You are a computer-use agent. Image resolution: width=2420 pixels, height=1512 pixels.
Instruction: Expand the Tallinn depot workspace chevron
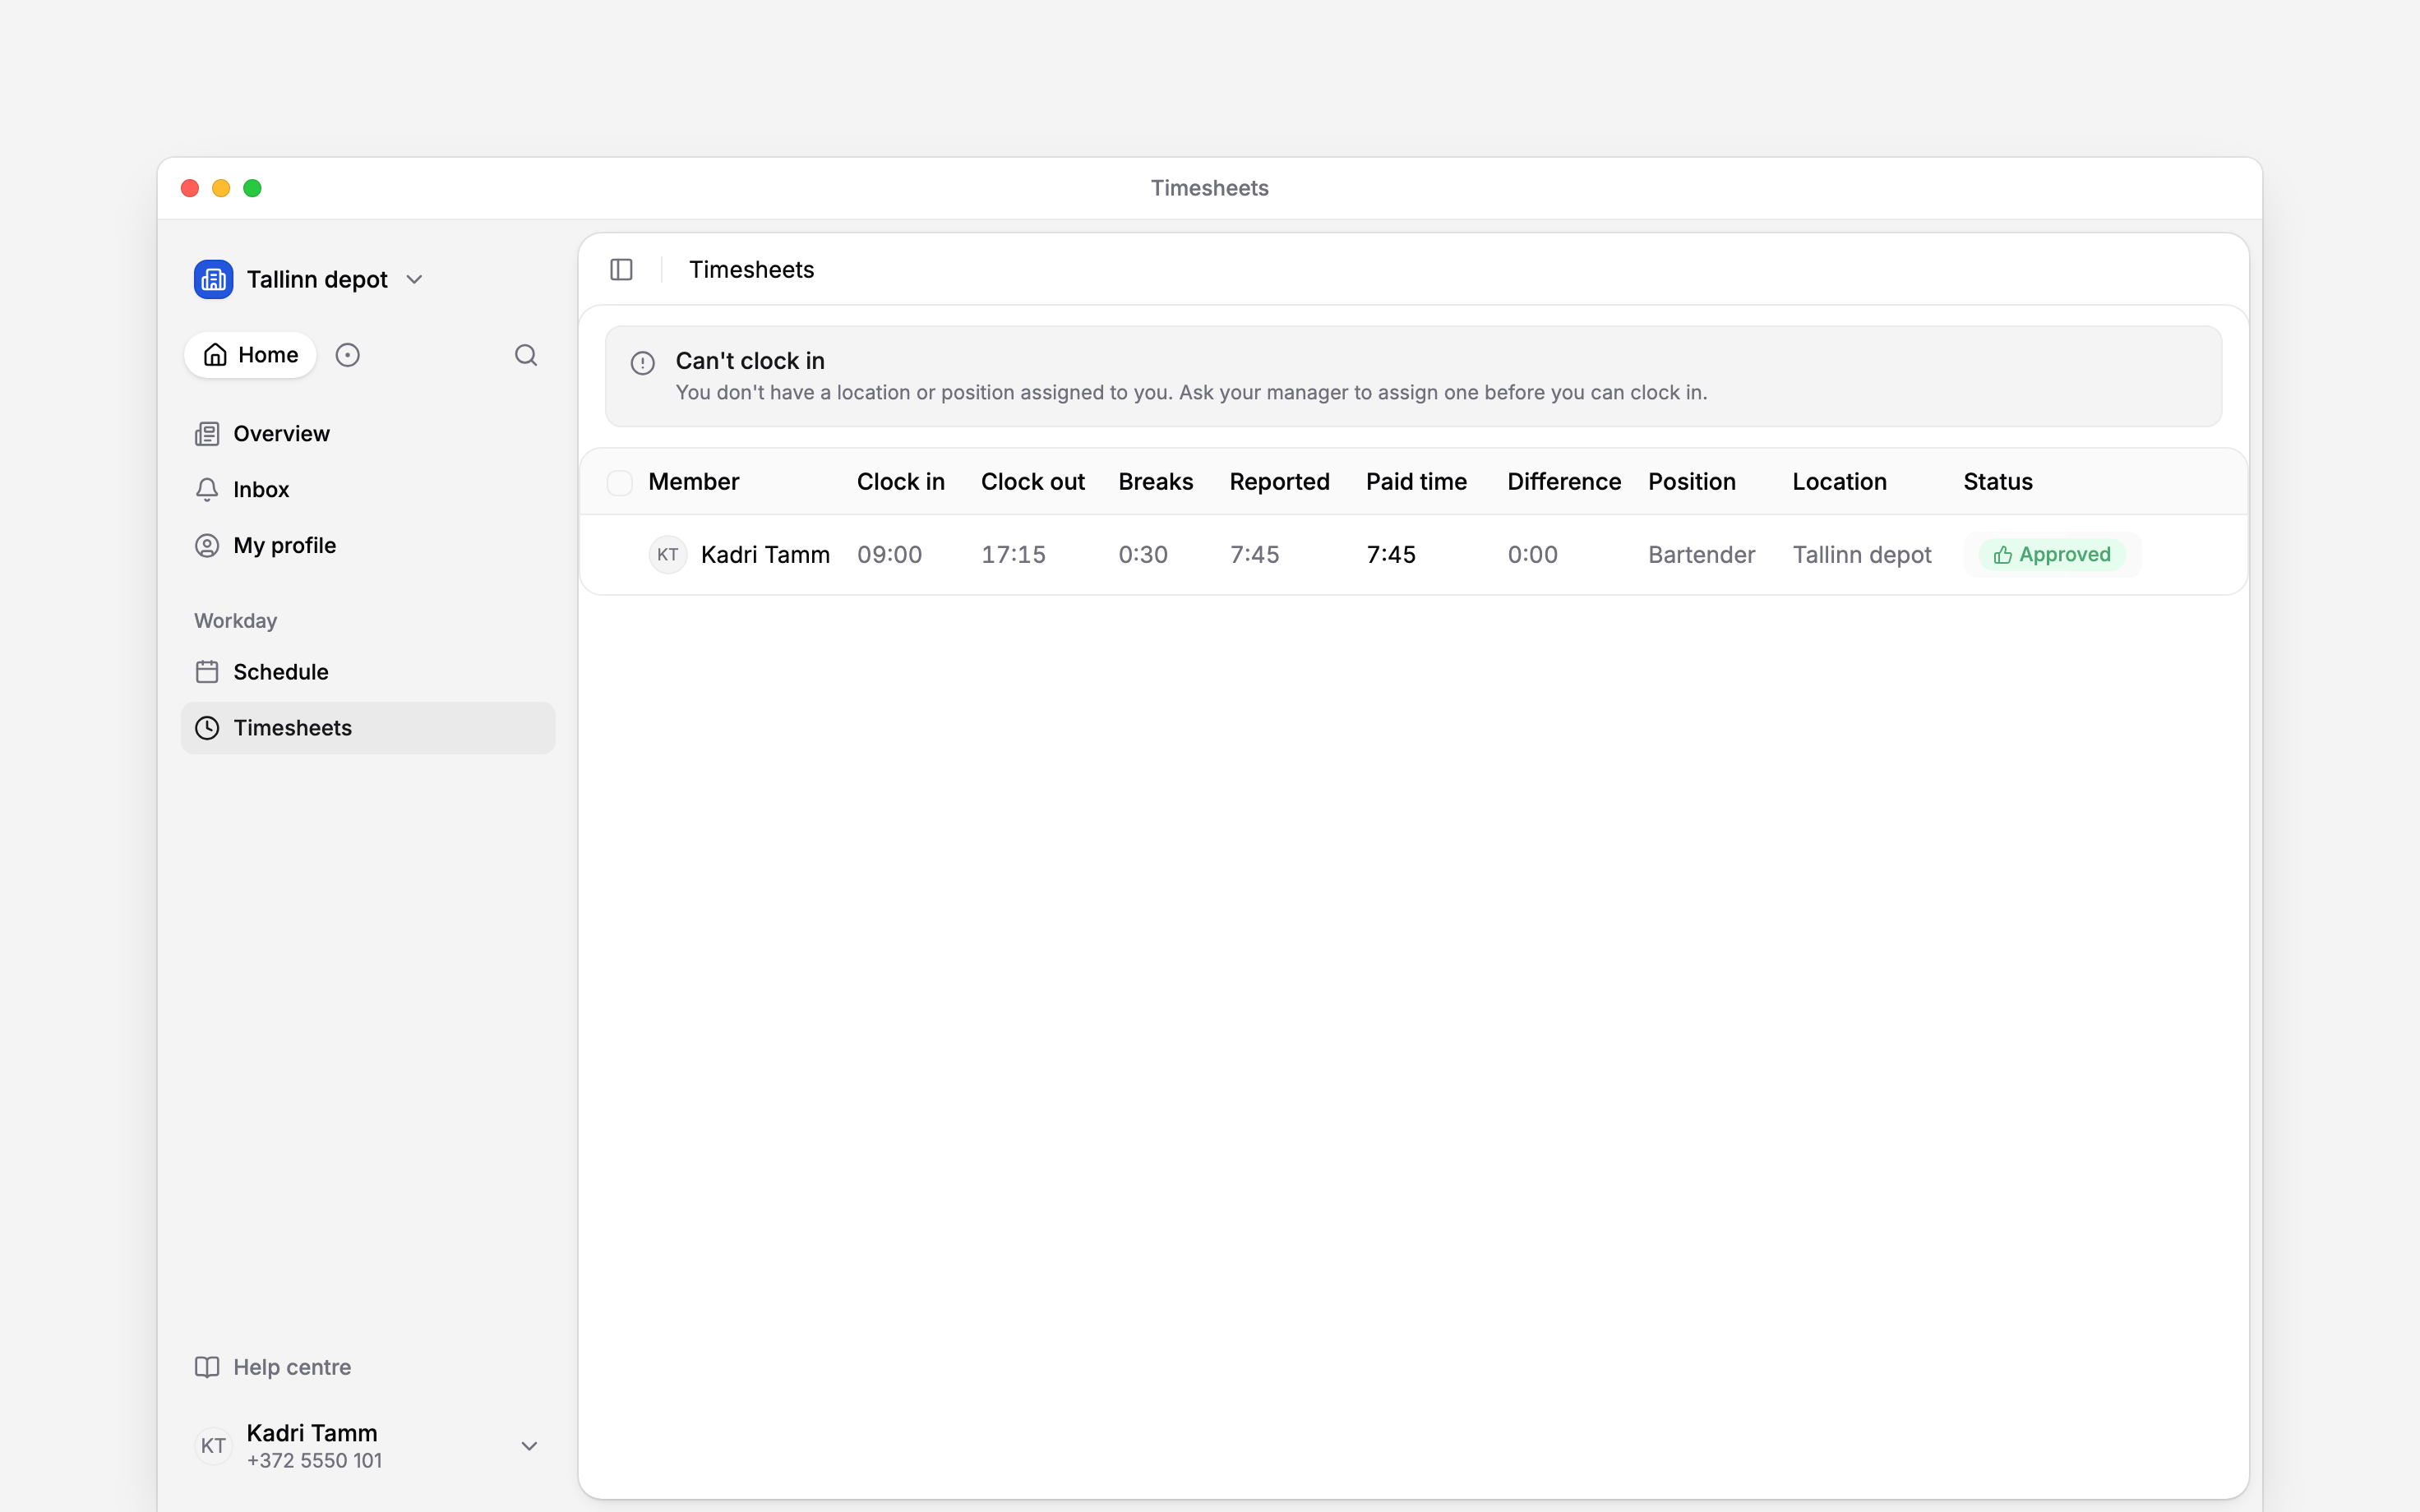(x=415, y=280)
